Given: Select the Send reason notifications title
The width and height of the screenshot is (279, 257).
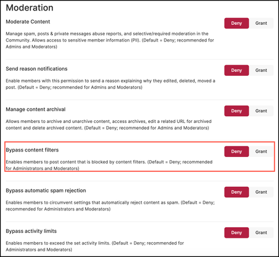Looking at the screenshot, I should point(37,69).
